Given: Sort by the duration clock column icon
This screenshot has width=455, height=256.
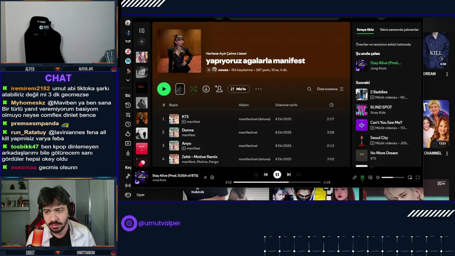Looking at the screenshot, I should (331, 105).
